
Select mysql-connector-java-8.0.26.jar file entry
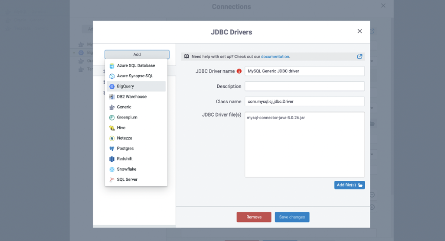pyautogui.click(x=276, y=118)
